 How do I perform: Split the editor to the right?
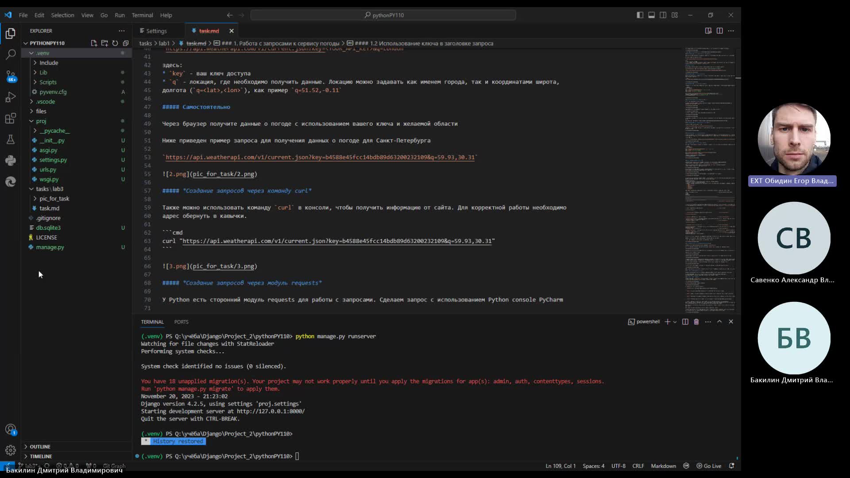pos(720,31)
